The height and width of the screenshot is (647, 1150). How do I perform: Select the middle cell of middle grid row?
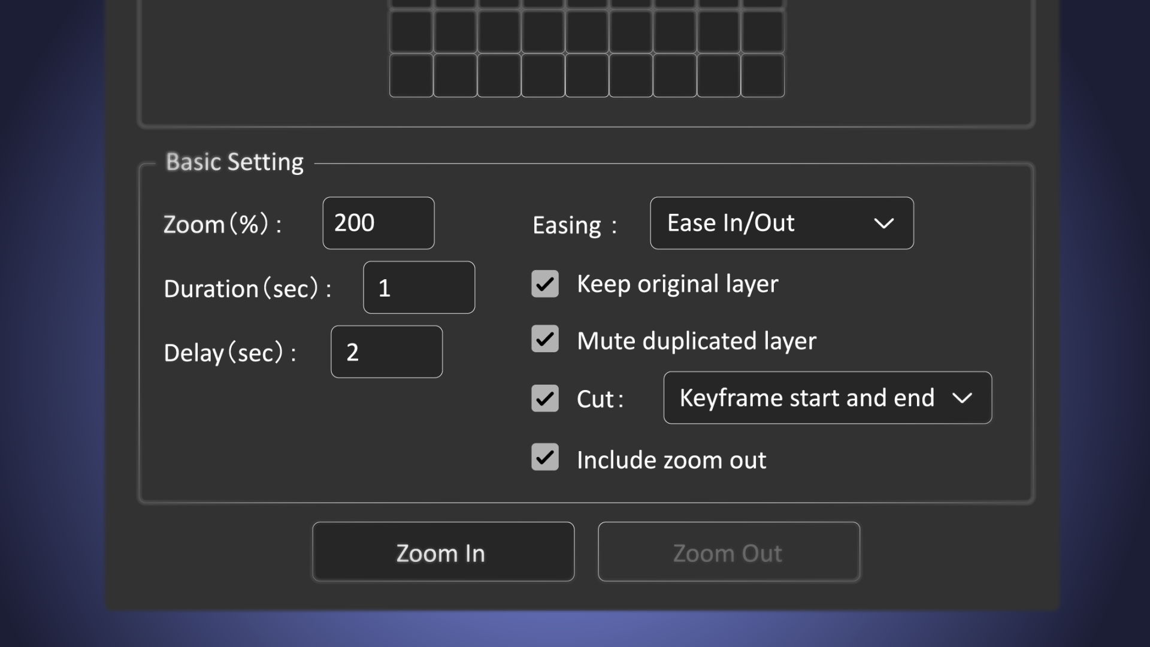pyautogui.click(x=587, y=31)
